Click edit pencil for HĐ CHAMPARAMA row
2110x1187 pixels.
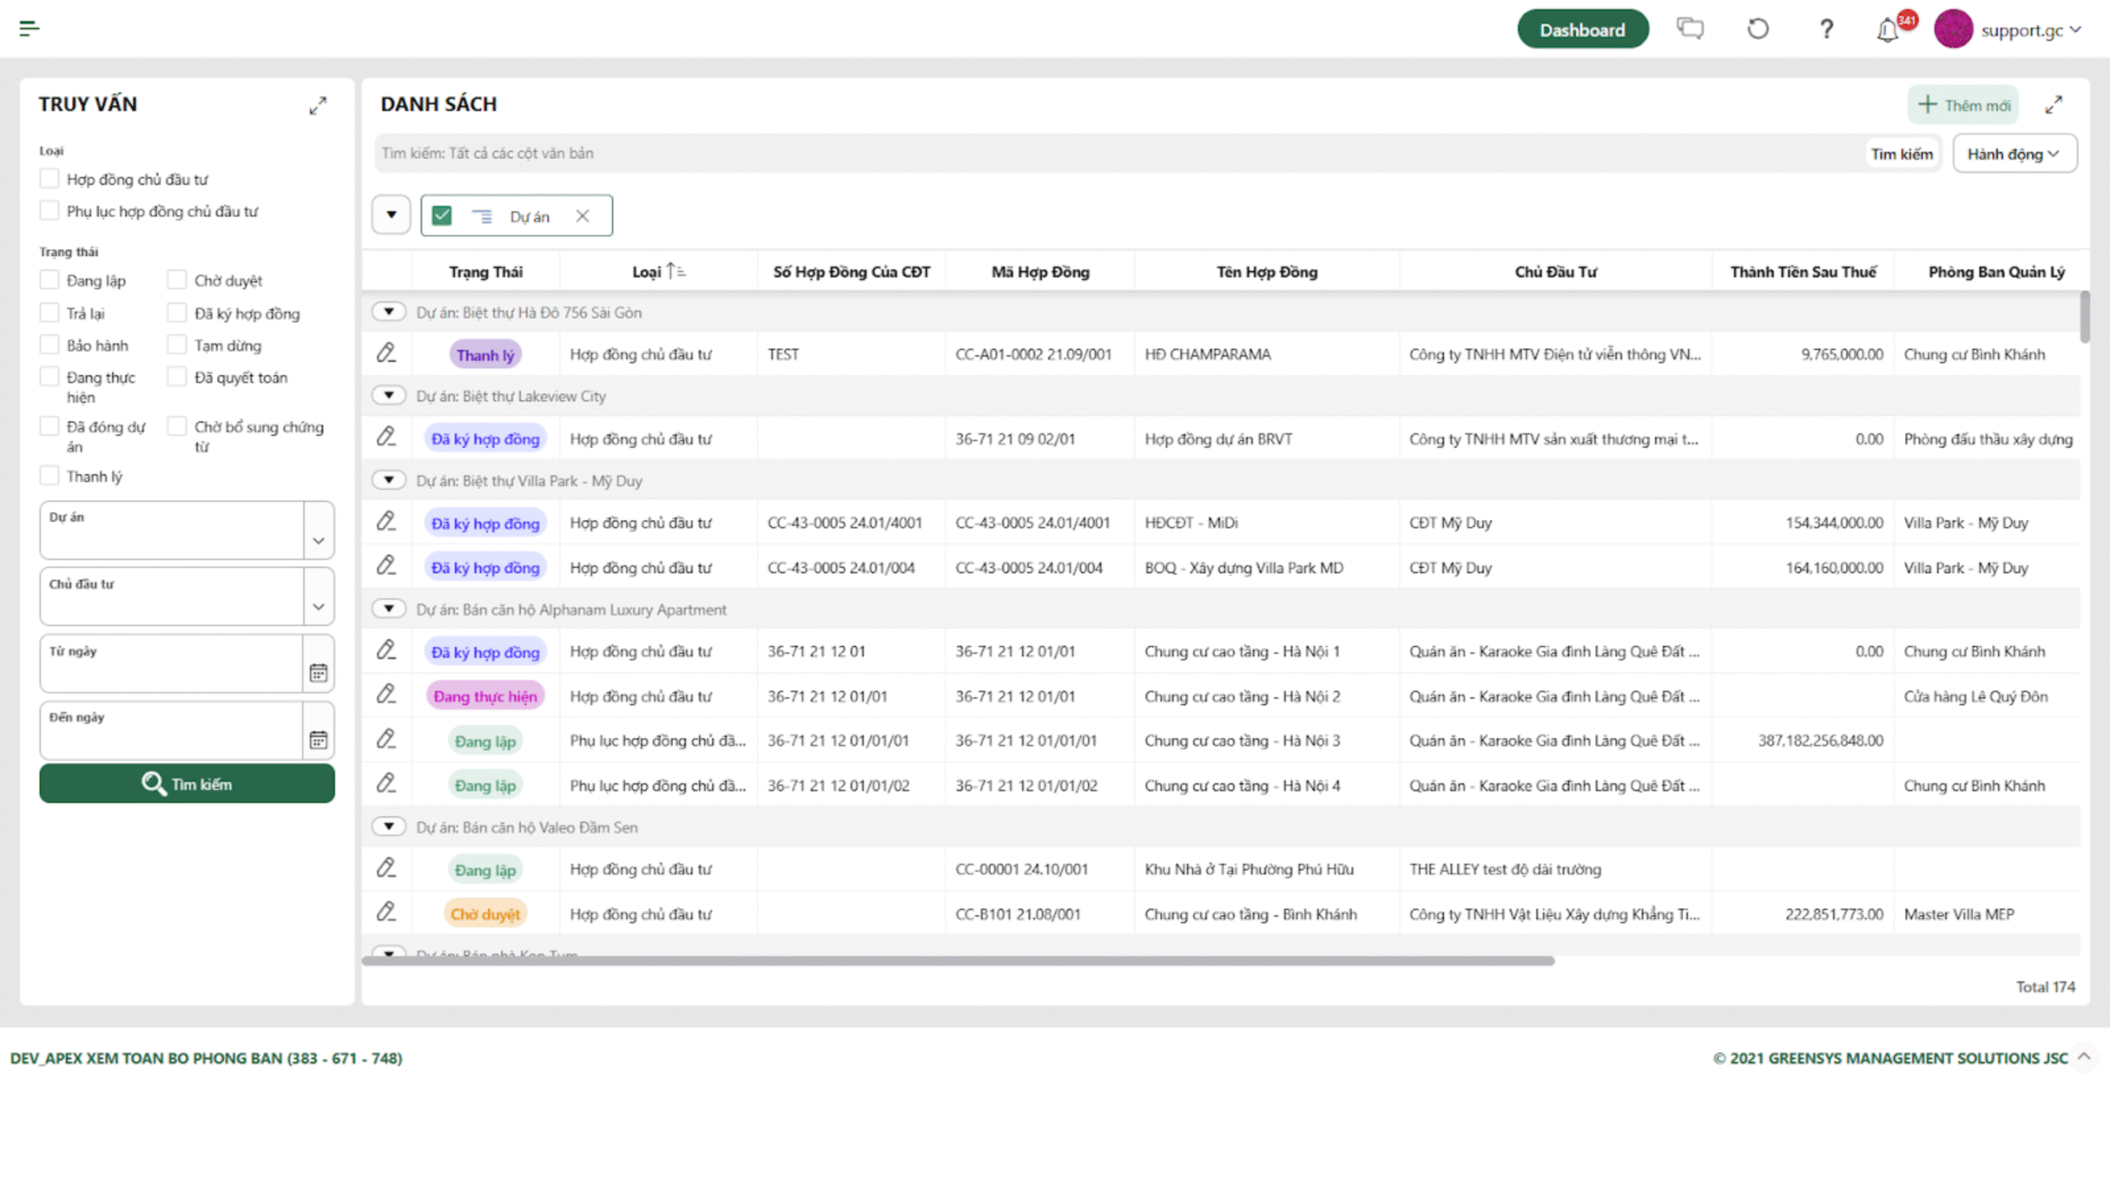[386, 354]
